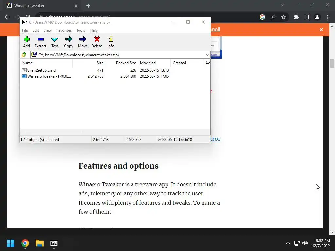Click the Google icon in address bar
The height and width of the screenshot is (251, 335).
click(x=262, y=17)
